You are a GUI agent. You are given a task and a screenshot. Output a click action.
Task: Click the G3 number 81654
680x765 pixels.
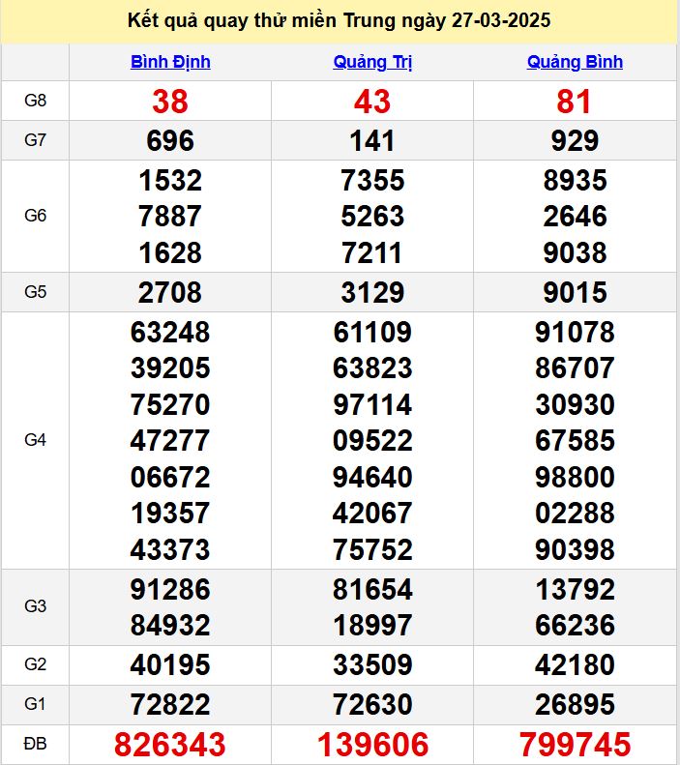[x=372, y=589]
